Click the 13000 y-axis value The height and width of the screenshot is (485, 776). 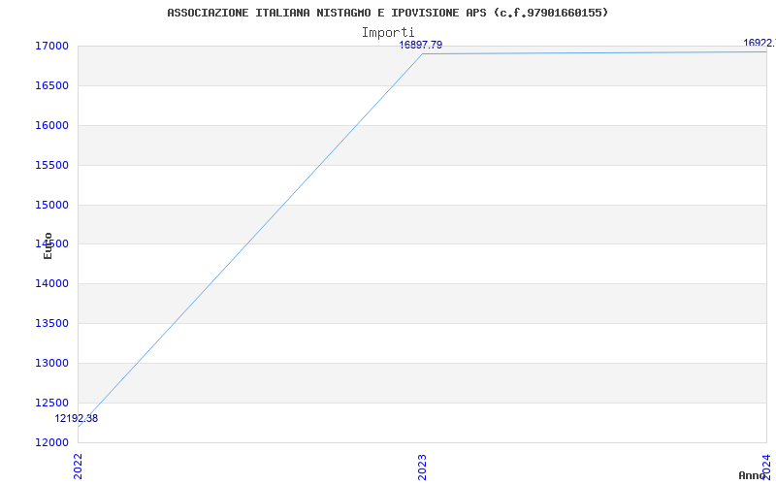(51, 363)
